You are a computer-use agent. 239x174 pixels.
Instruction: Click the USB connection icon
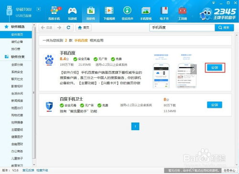pos(9,10)
